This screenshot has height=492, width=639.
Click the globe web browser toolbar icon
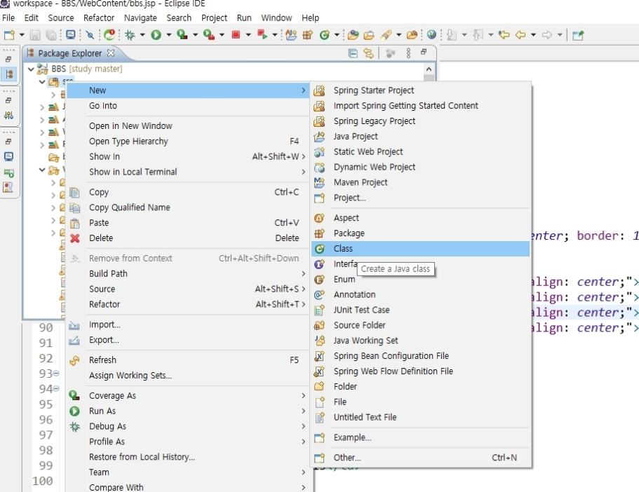[x=431, y=35]
